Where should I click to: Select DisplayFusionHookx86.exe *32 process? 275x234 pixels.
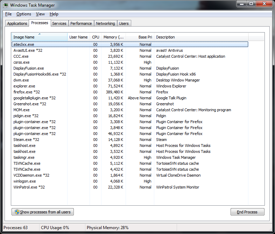tap(130, 74)
